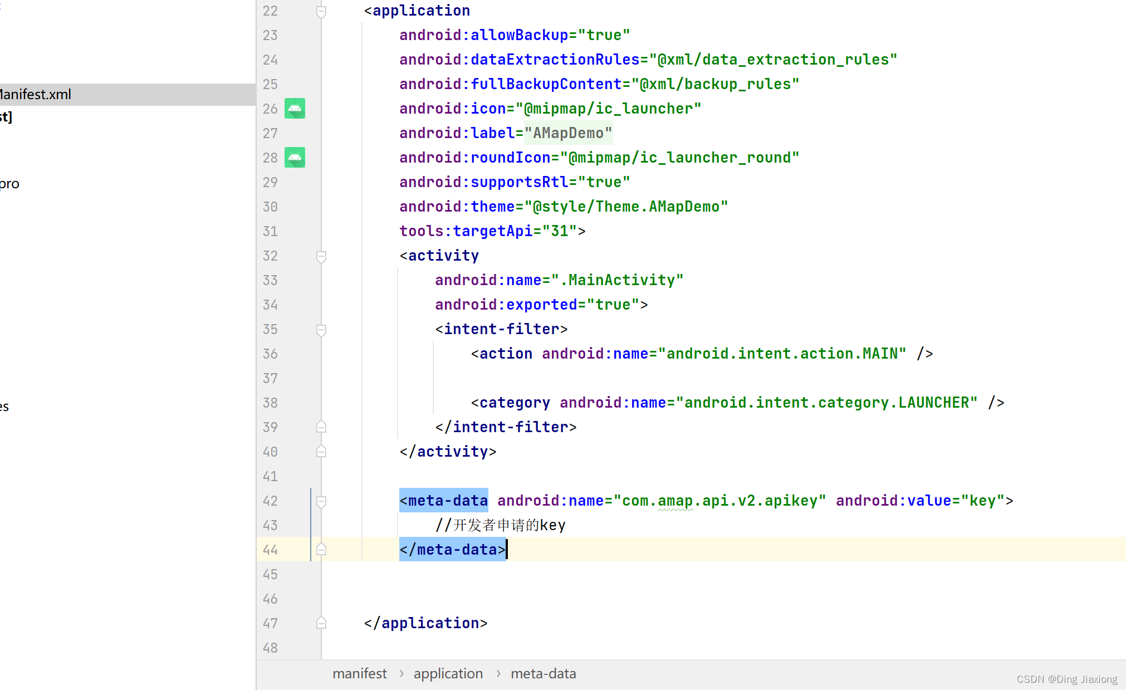
Task: Click opening intent-filter tag
Action: tap(502, 329)
